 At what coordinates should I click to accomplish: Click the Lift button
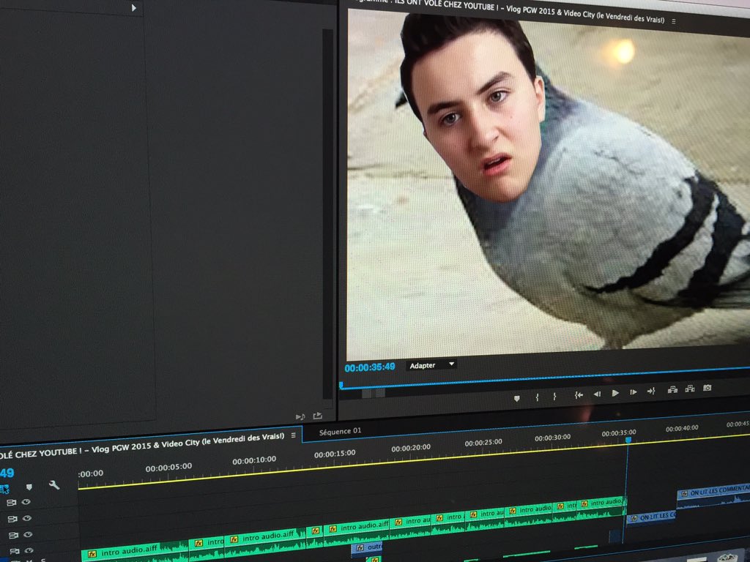(672, 389)
